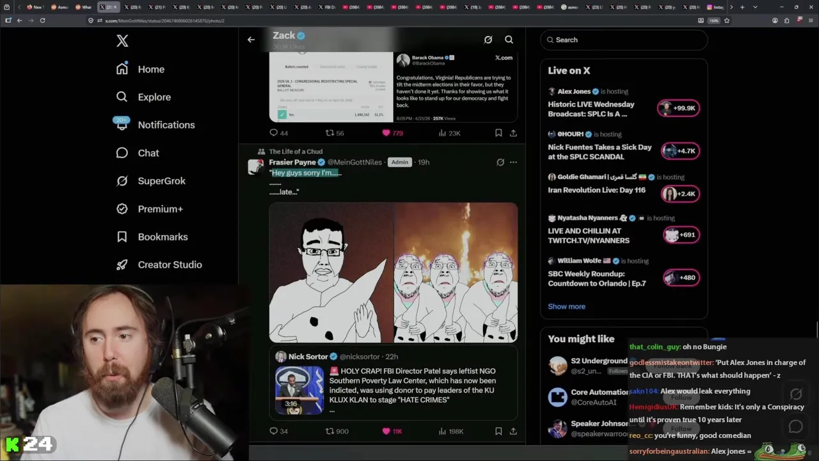Open Creator Studio in the sidebar
The height and width of the screenshot is (461, 819).
pos(159,264)
